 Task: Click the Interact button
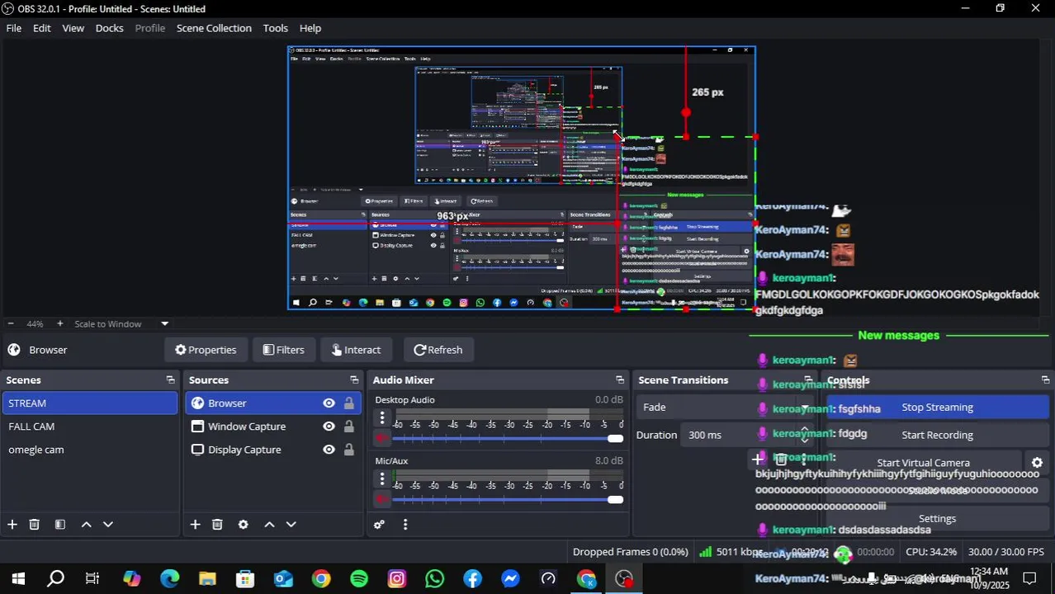click(x=356, y=350)
